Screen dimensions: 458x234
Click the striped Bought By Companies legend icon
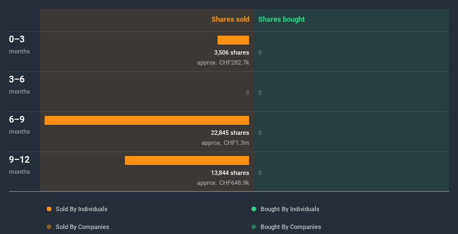pos(254,227)
